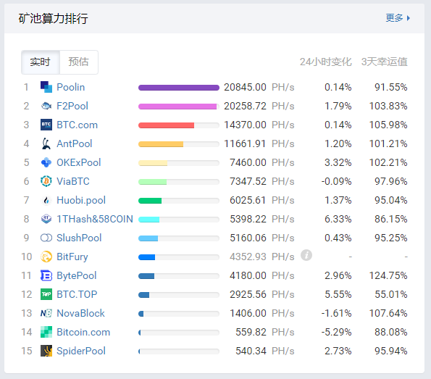Click the 540.34 hashrate value
Image resolution: width=431 pixels, height=379 pixels.
coord(251,351)
